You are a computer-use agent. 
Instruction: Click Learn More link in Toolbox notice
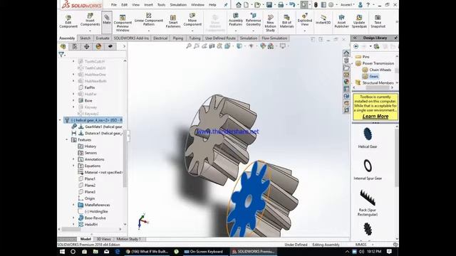(375, 117)
